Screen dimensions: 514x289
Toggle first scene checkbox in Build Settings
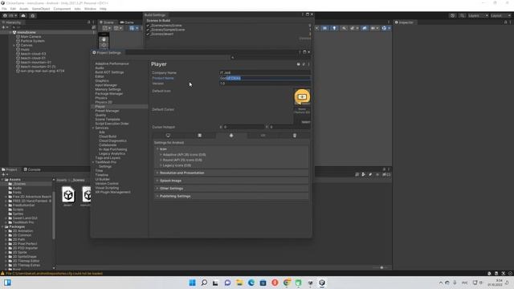tap(148, 25)
